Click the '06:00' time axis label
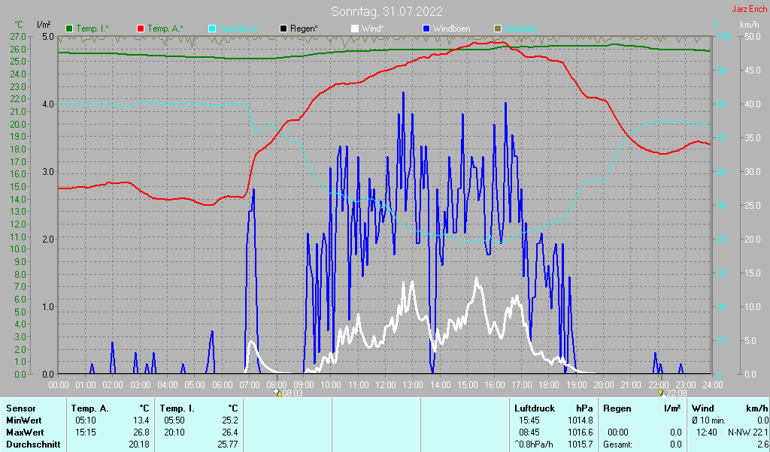Image resolution: width=770 pixels, height=452 pixels. [222, 385]
